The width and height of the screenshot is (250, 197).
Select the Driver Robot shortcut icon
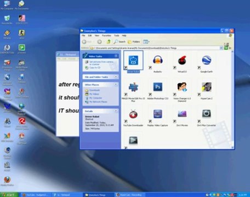pyautogui.click(x=133, y=60)
